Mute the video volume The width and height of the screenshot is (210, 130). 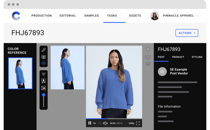click(105, 123)
